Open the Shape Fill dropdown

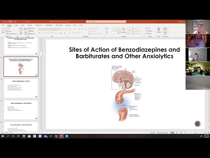tap(136, 28)
